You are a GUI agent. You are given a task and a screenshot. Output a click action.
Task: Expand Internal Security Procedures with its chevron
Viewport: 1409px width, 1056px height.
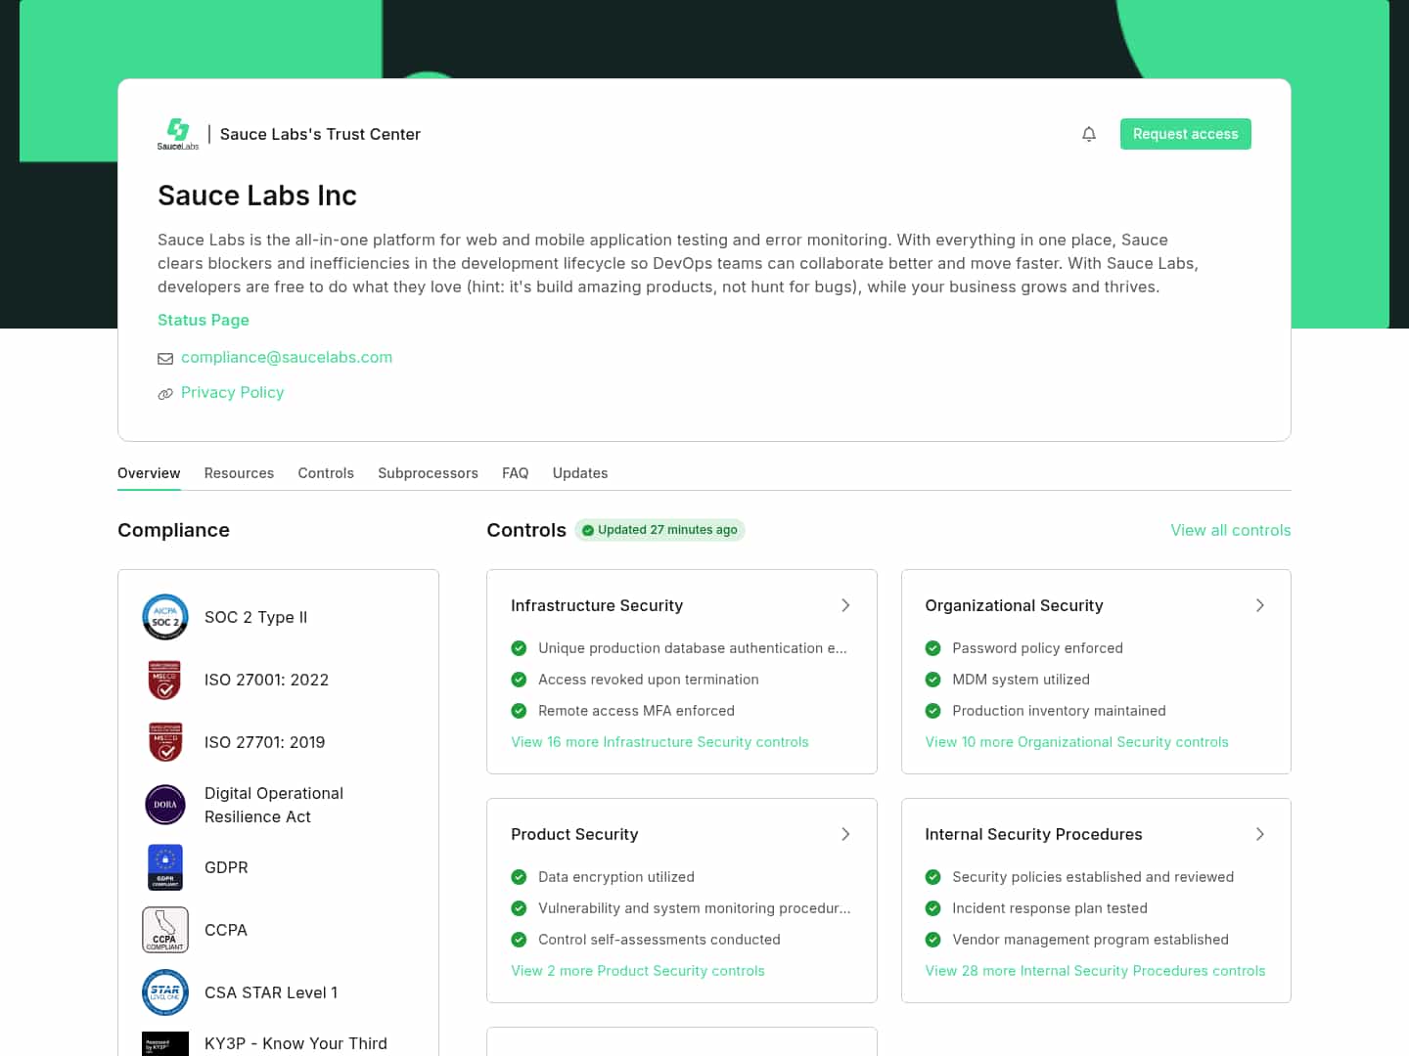[x=1259, y=834]
